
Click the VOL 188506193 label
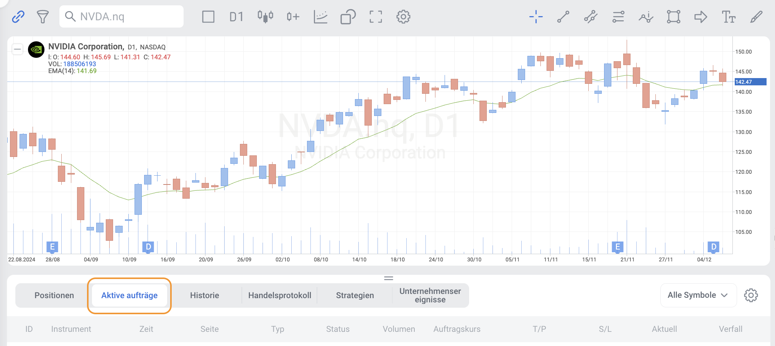[72, 64]
